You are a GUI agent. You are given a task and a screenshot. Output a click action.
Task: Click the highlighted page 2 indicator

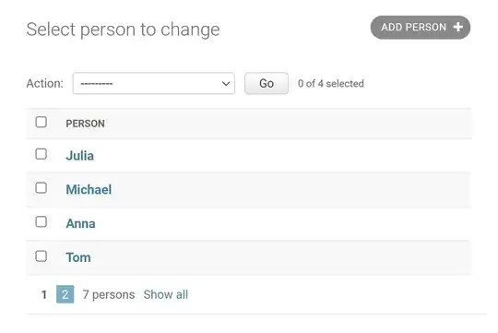coord(65,294)
